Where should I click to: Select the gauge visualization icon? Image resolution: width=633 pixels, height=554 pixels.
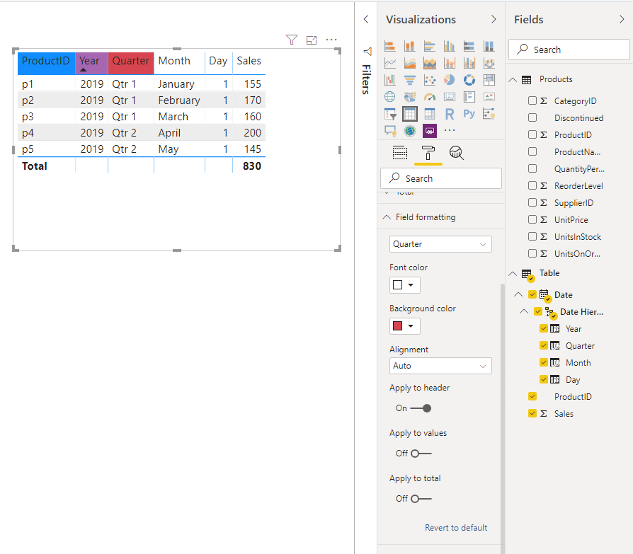click(x=430, y=97)
